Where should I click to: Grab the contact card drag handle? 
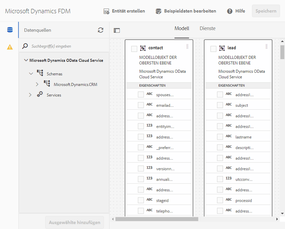(187, 46)
